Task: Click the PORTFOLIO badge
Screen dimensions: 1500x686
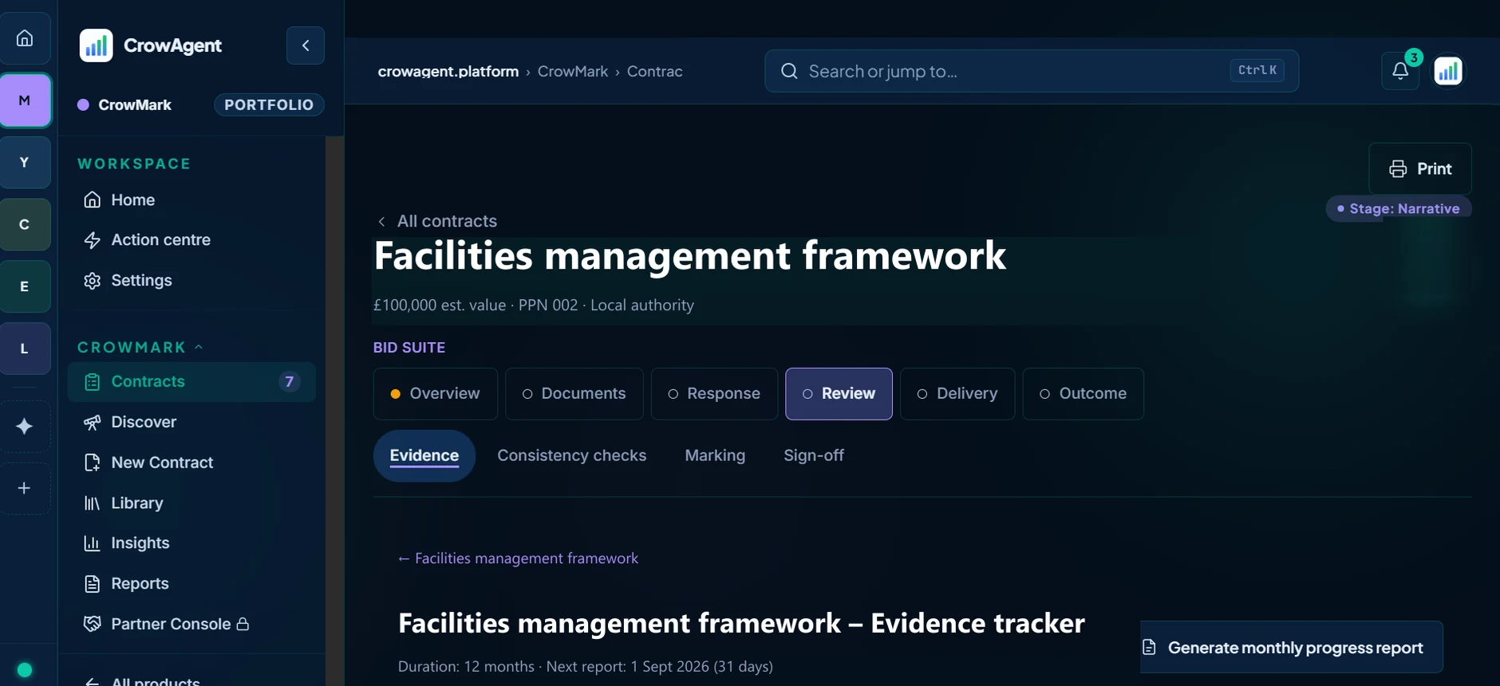Action: pos(269,104)
